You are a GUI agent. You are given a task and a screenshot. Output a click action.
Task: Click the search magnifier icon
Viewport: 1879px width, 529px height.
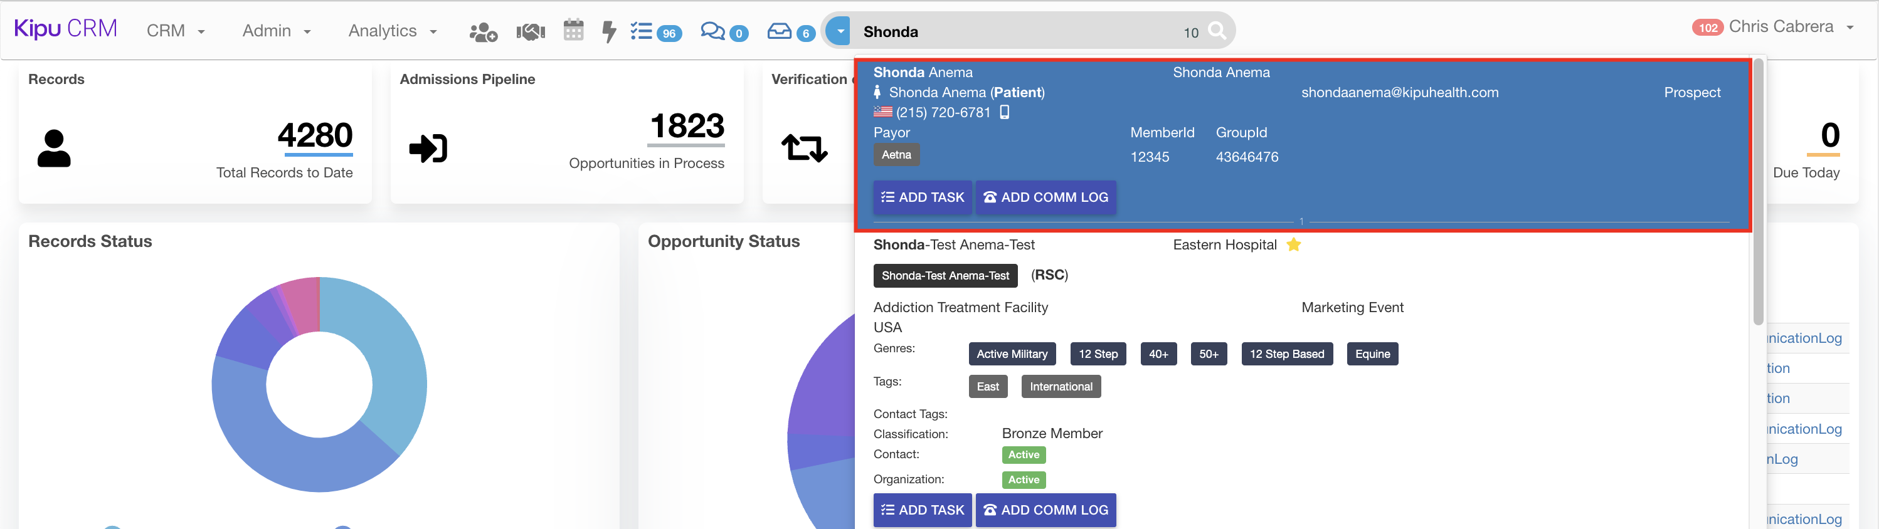[x=1217, y=31]
